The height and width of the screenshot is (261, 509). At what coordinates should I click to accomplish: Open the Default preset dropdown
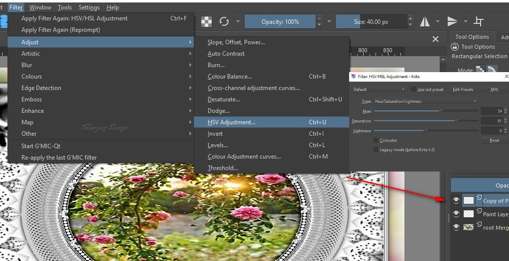[x=379, y=89]
